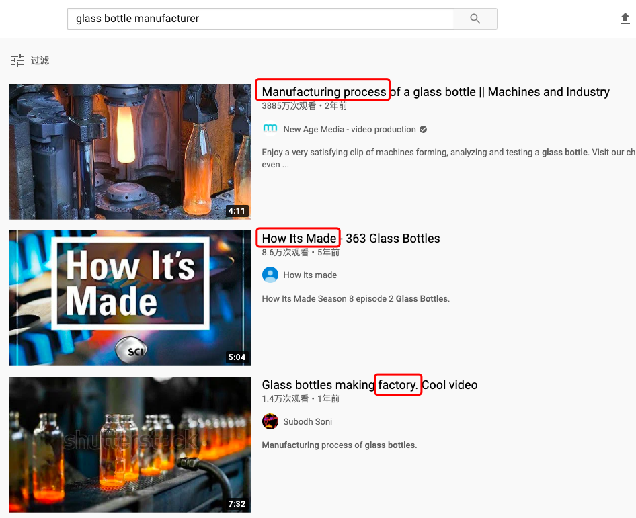Screen dimensions: 636x518
Task: Click the Subodh Soni channel avatar
Action: [x=270, y=421]
